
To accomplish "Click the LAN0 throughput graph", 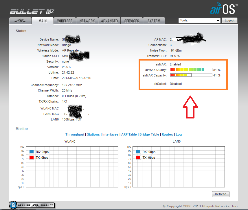I will click(179, 167).
